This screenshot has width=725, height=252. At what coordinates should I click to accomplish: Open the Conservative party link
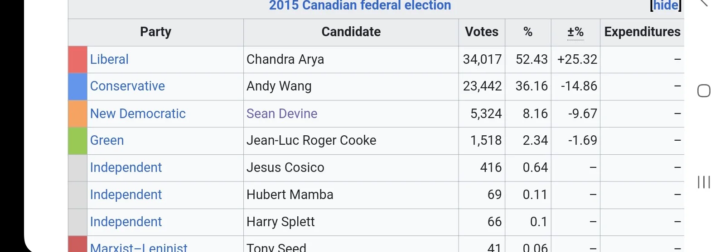(127, 86)
